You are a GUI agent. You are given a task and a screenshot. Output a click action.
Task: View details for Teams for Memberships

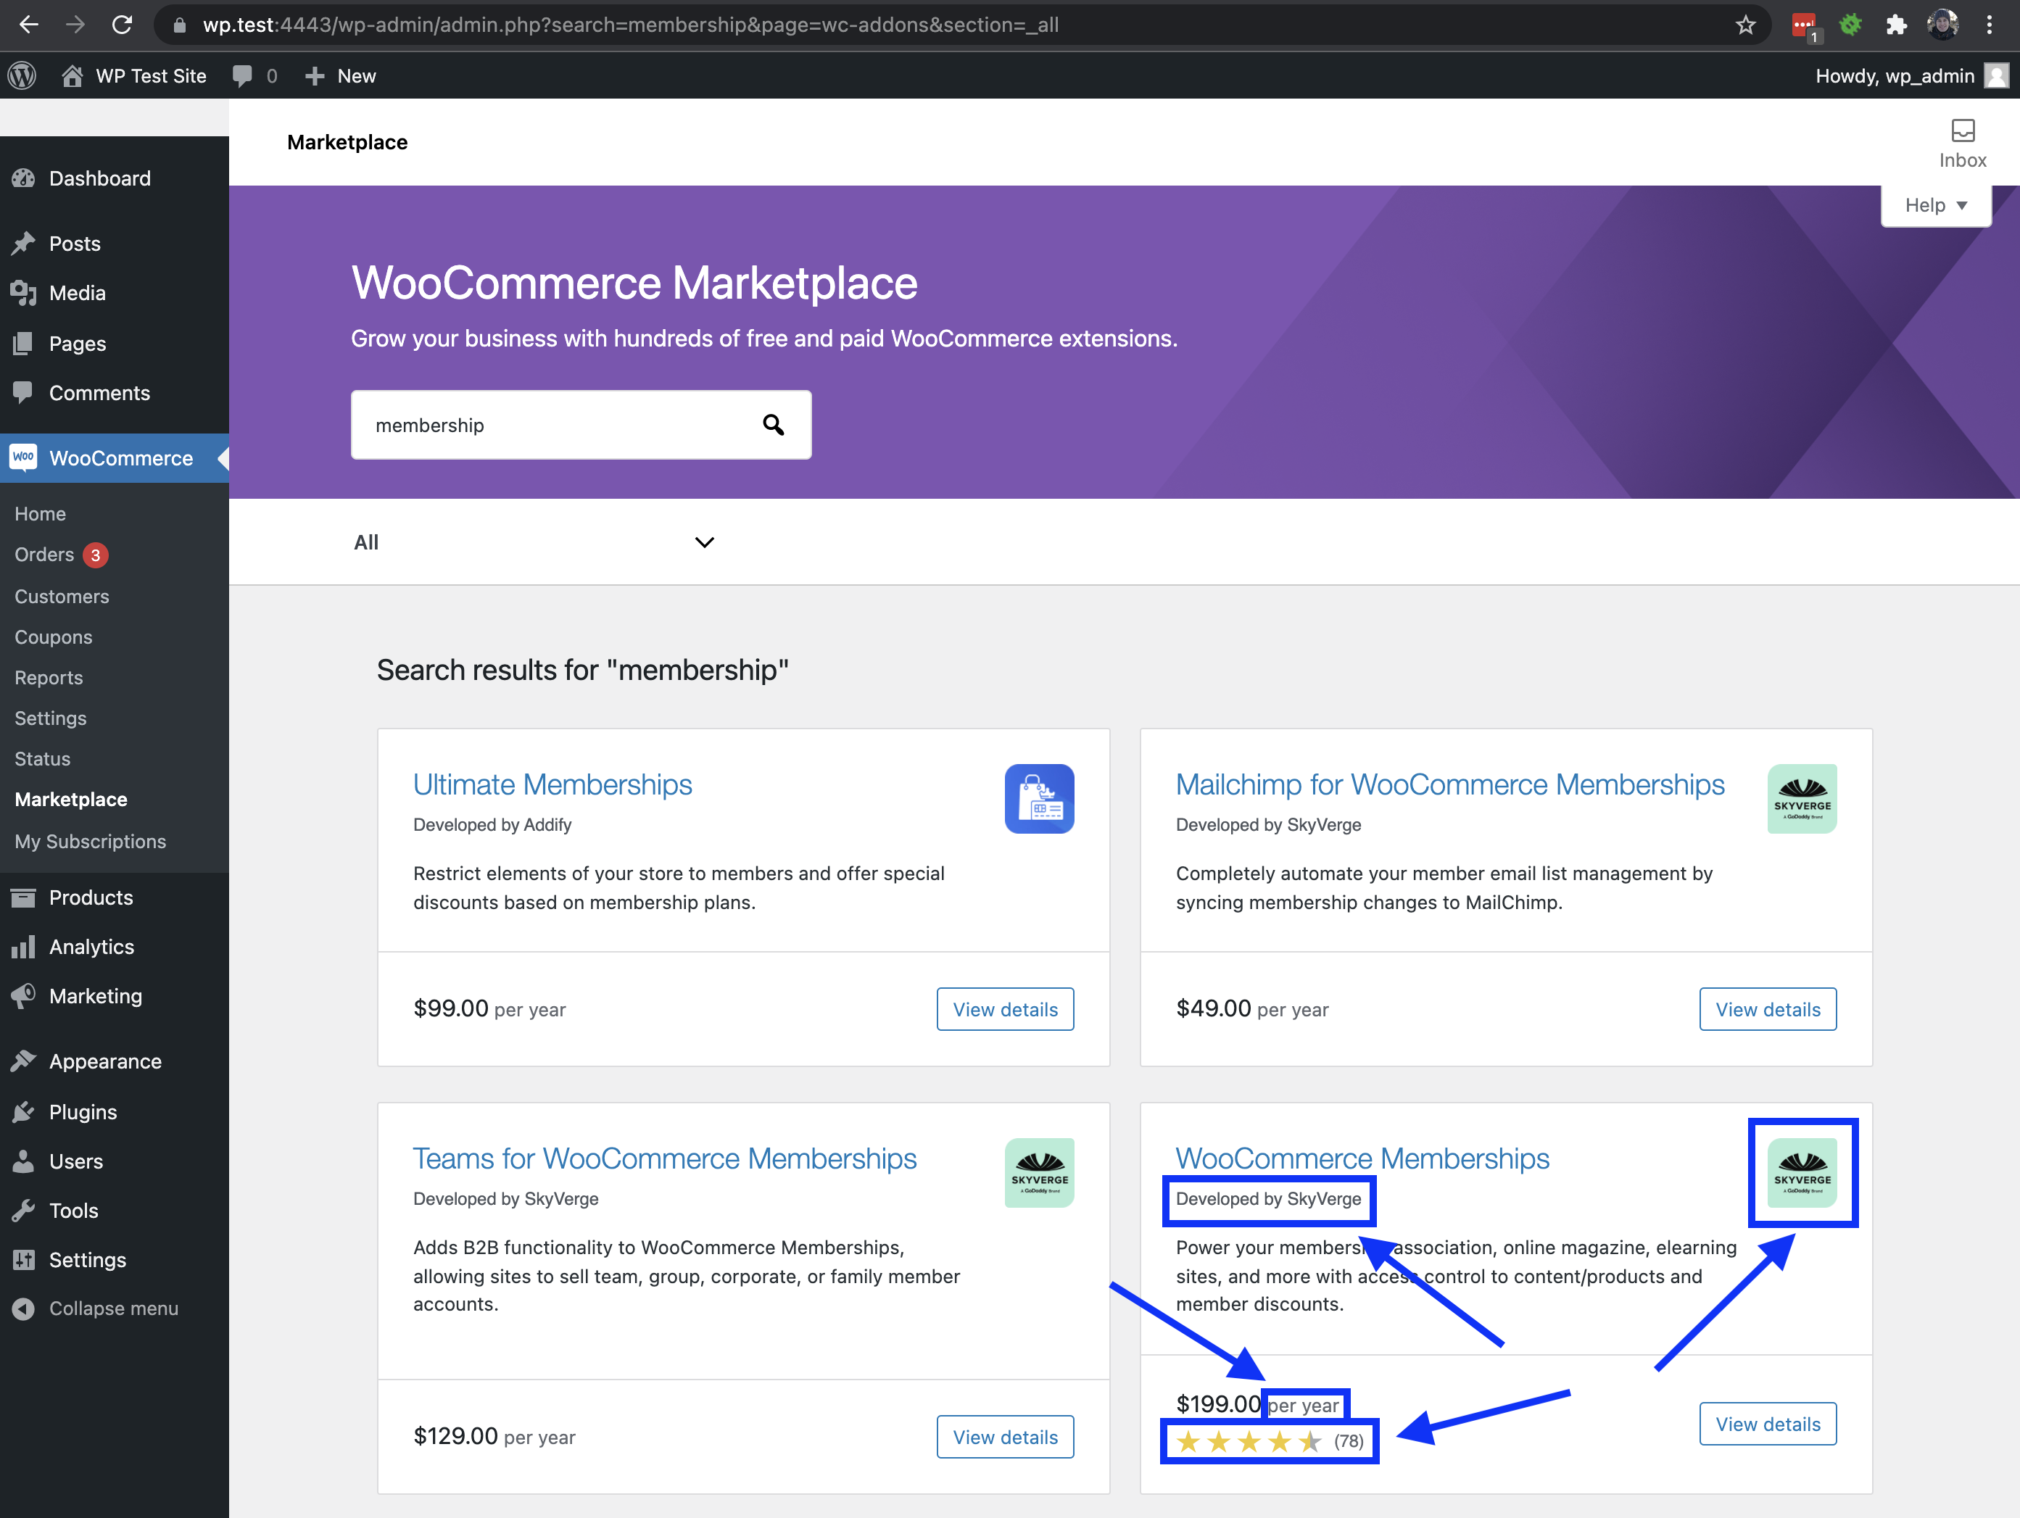coord(1006,1437)
